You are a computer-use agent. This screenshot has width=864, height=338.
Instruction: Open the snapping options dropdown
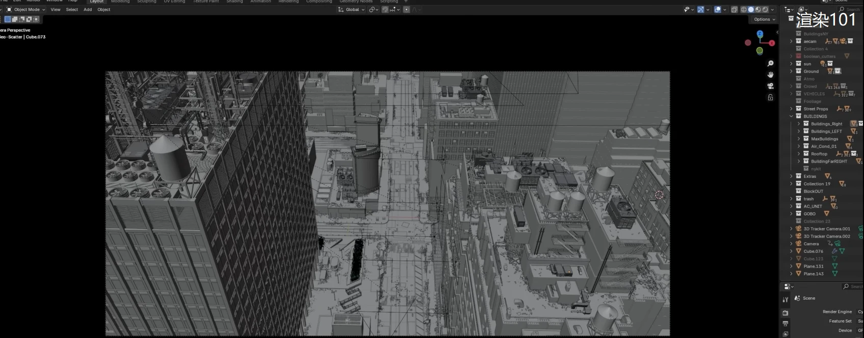(395, 9)
